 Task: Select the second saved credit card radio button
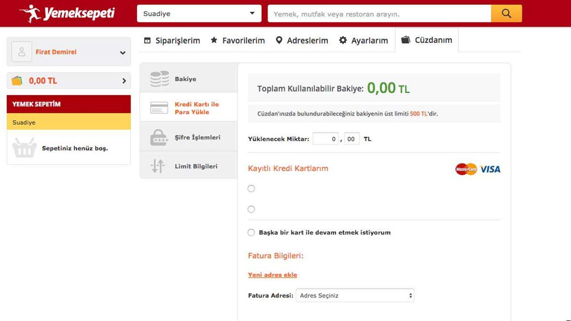pos(251,209)
